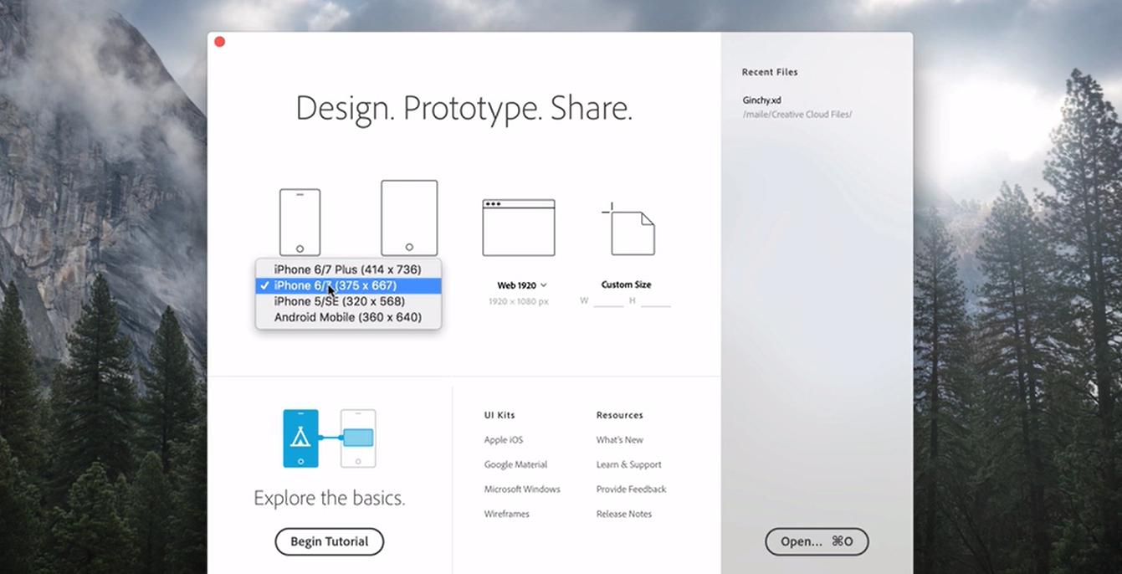Click the iPad tablet artboard icon

[x=409, y=218]
